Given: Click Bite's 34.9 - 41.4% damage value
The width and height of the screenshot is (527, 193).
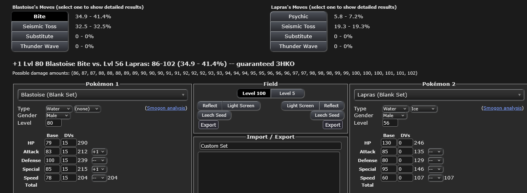Looking at the screenshot, I should coord(93,17).
